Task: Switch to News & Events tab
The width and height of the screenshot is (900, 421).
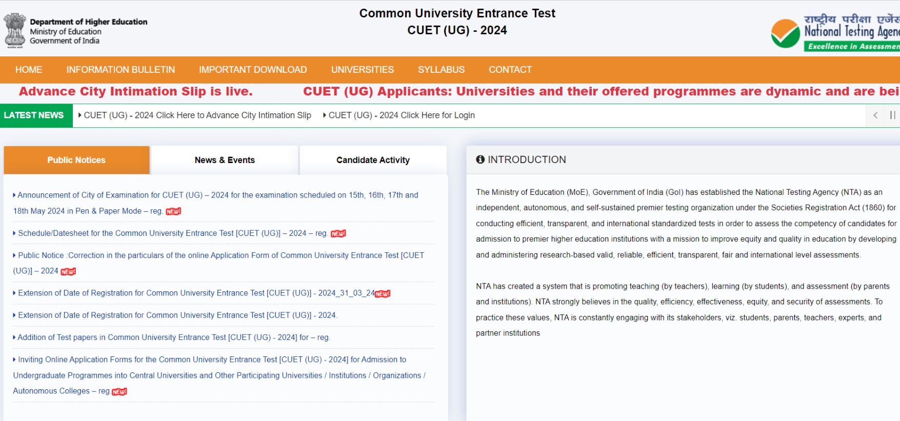Action: pyautogui.click(x=225, y=160)
